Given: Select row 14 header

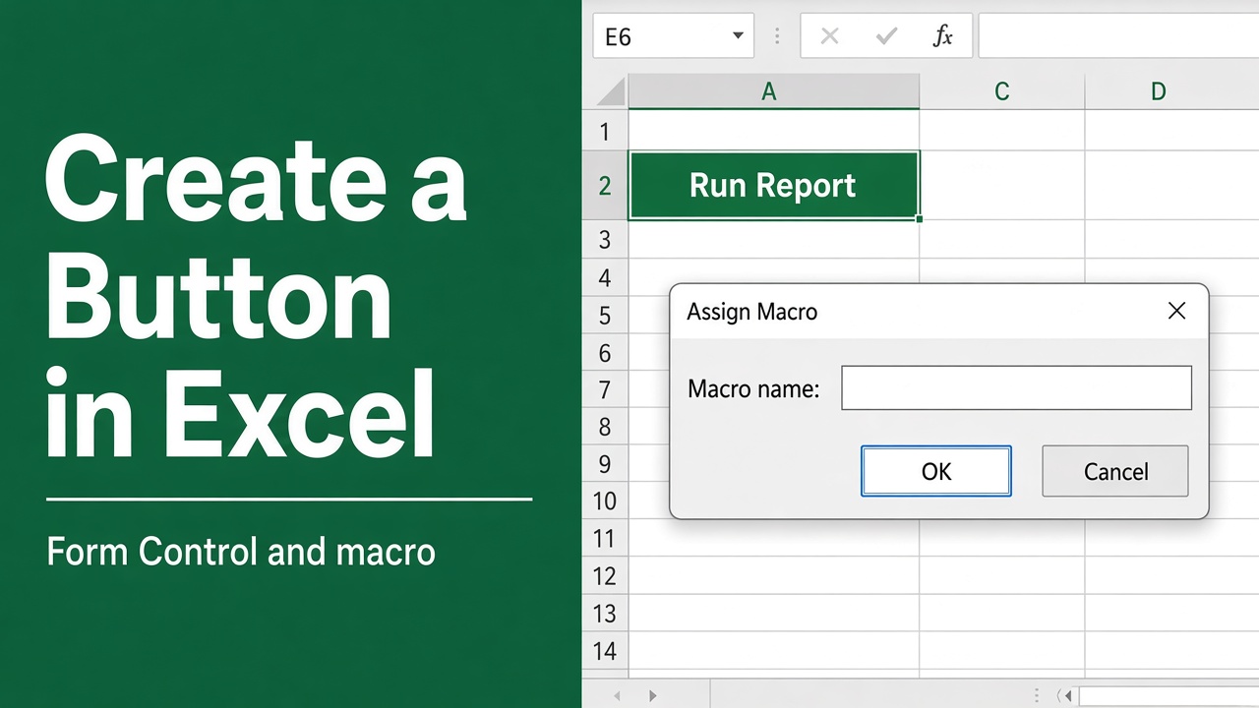Looking at the screenshot, I should coord(605,650).
